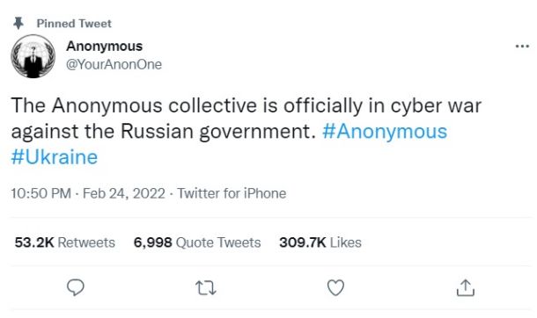Click the Twitter for iPhone source label
The image size is (537, 318).
[232, 193]
